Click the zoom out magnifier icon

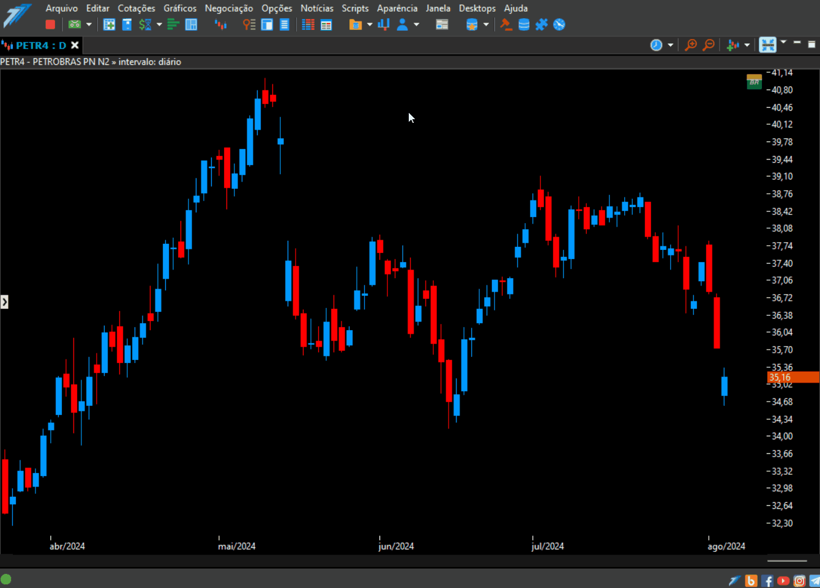point(709,45)
